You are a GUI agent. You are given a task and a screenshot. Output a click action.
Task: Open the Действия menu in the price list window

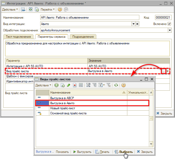[44, 85]
